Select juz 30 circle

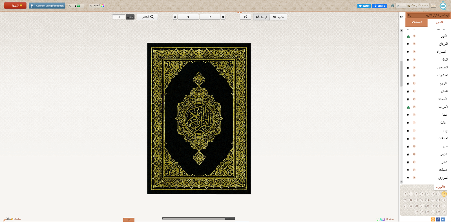(416, 212)
